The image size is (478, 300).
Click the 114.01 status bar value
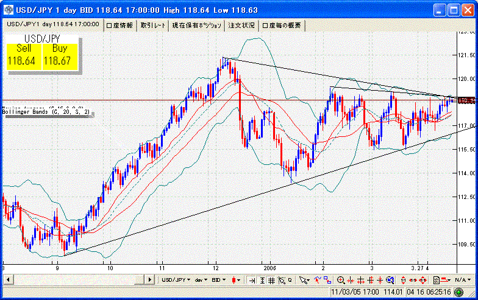393,292
